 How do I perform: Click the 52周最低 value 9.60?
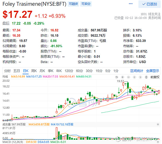tap(22, 46)
